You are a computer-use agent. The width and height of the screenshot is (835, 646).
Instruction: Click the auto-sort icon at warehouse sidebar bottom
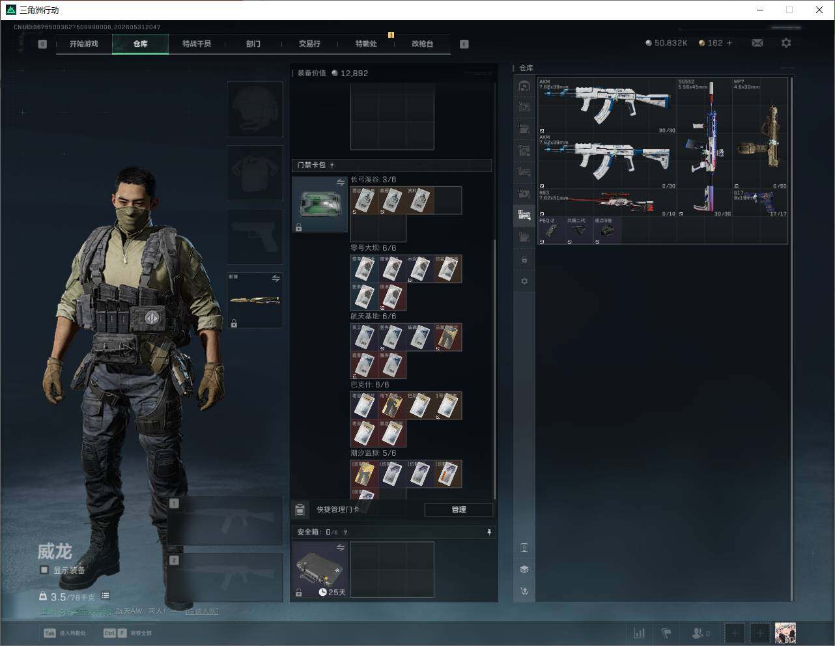click(524, 591)
